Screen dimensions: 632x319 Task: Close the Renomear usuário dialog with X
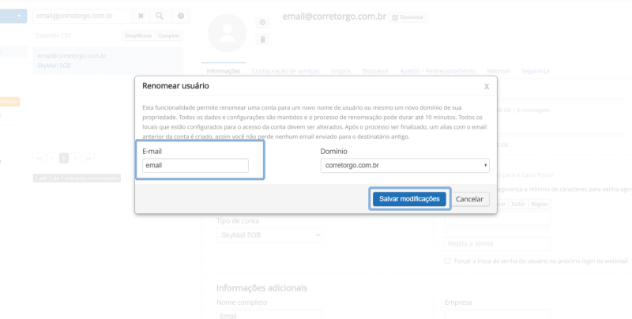(487, 87)
